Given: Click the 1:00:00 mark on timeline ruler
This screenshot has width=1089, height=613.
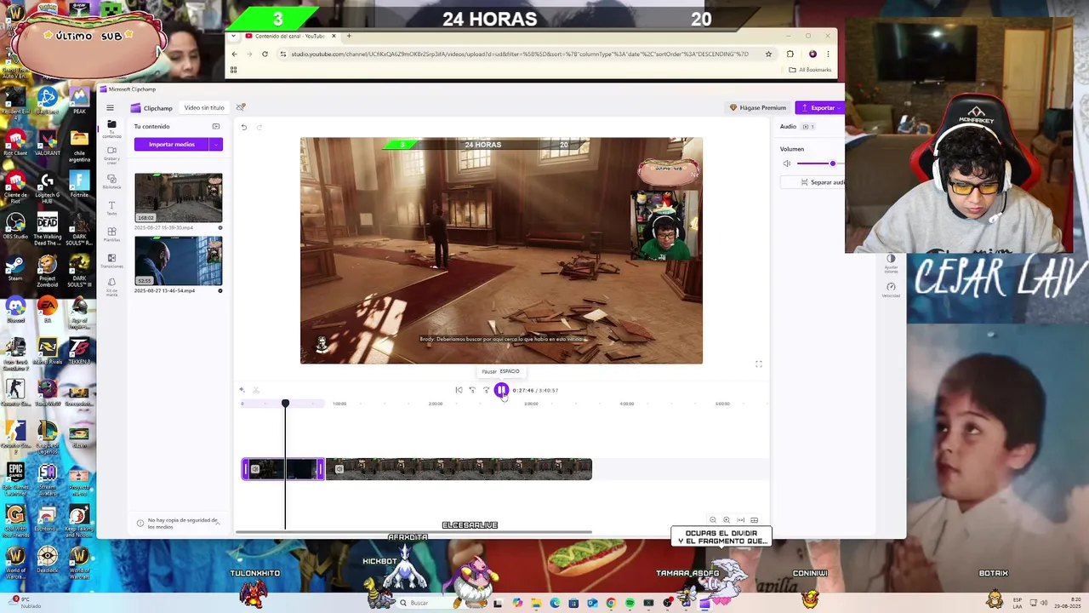Looking at the screenshot, I should pyautogui.click(x=339, y=404).
